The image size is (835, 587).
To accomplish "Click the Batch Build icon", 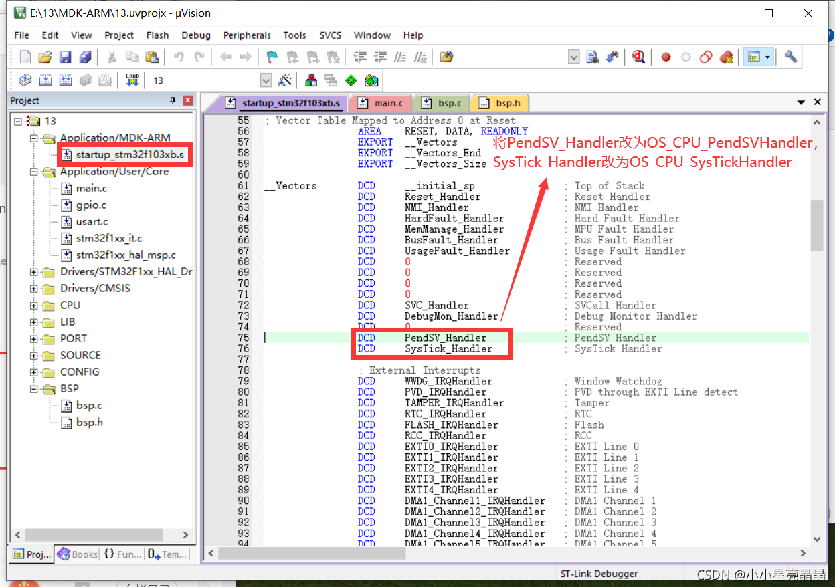I will tap(86, 80).
